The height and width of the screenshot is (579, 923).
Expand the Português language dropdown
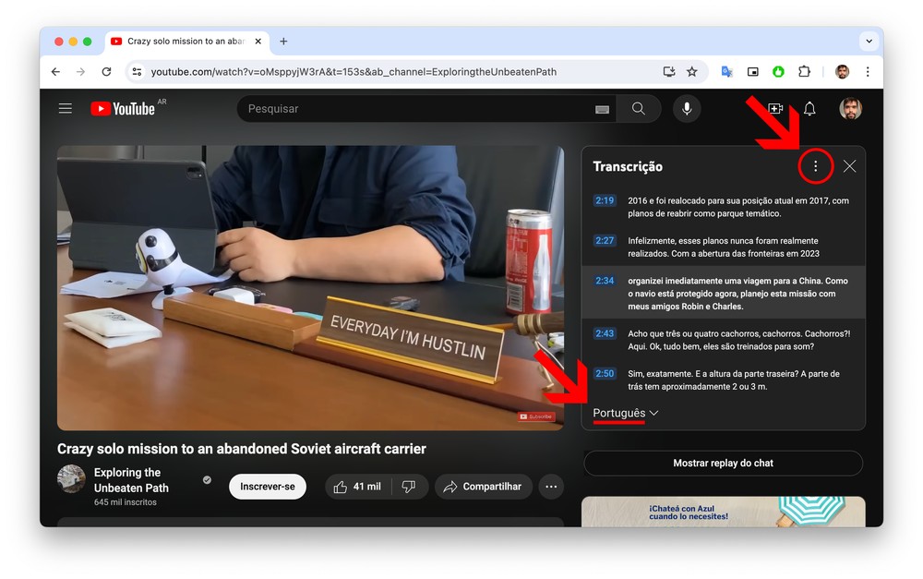[x=626, y=413]
